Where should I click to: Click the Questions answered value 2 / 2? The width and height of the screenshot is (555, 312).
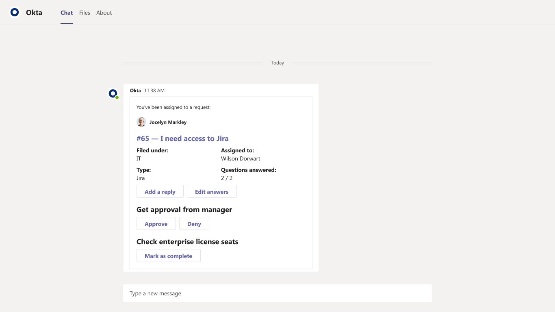[227, 178]
